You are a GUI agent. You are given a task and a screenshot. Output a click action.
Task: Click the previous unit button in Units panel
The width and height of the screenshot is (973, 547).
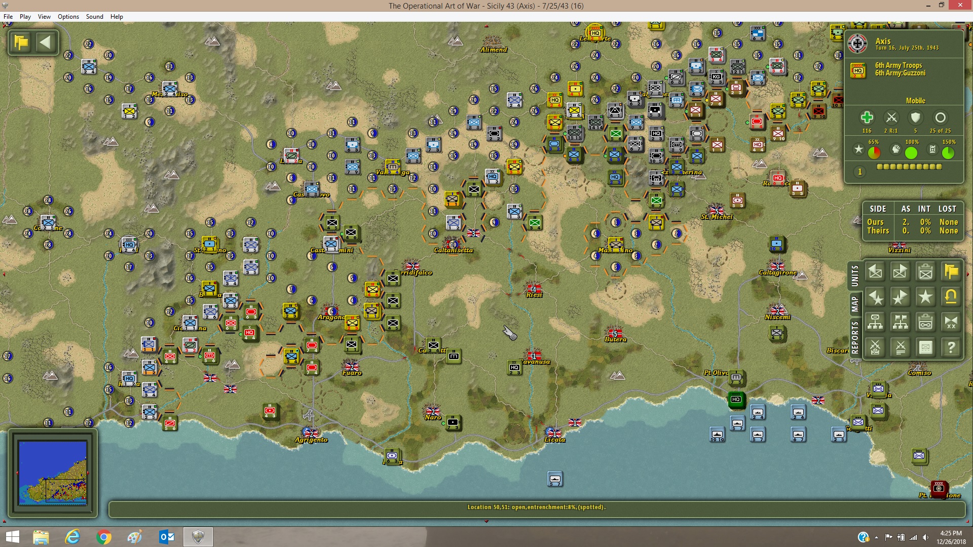875,272
